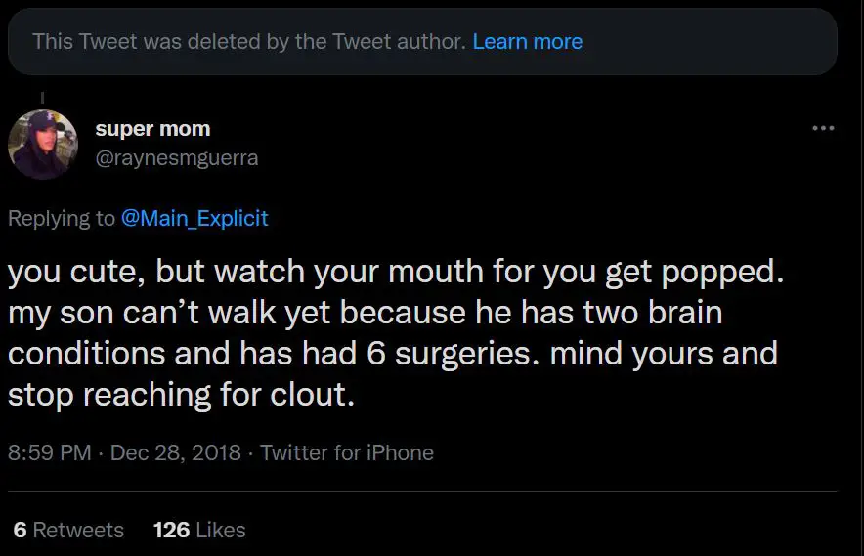Click the tweet line mentioning "6 surgeries"
The image size is (864, 556).
[x=391, y=353]
